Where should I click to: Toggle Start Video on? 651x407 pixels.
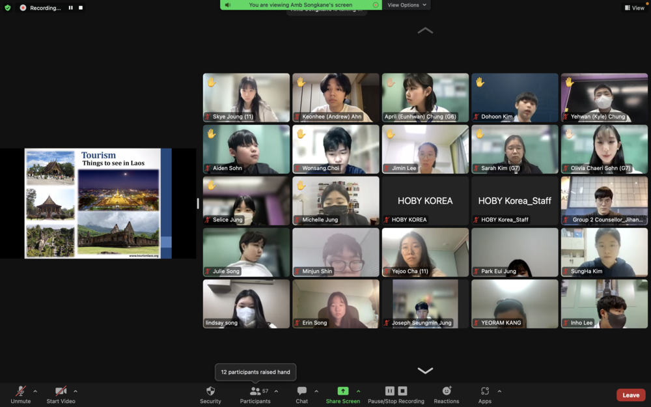[61, 395]
